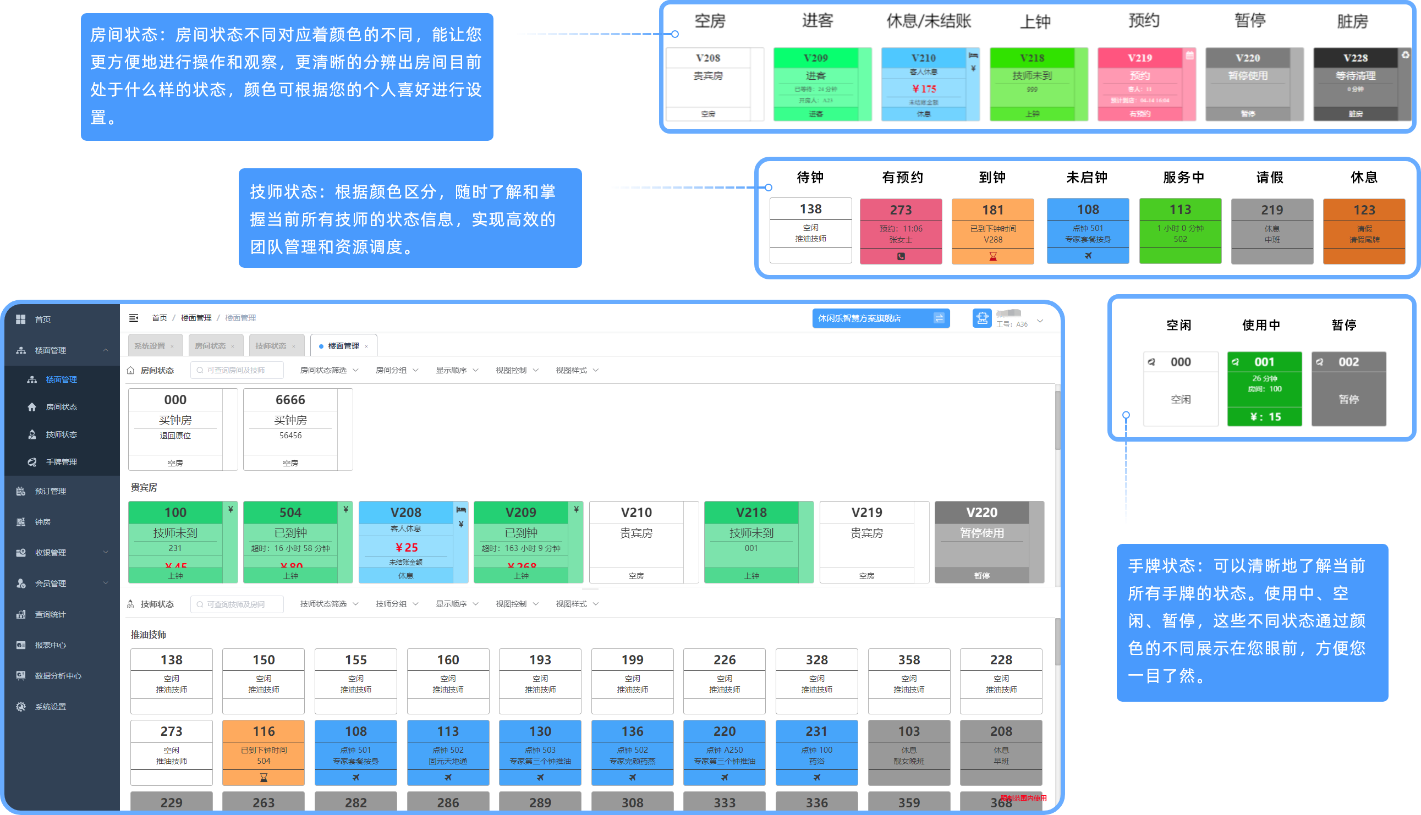Switch to the 房间状态 tab
The width and height of the screenshot is (1421, 815).
click(210, 346)
